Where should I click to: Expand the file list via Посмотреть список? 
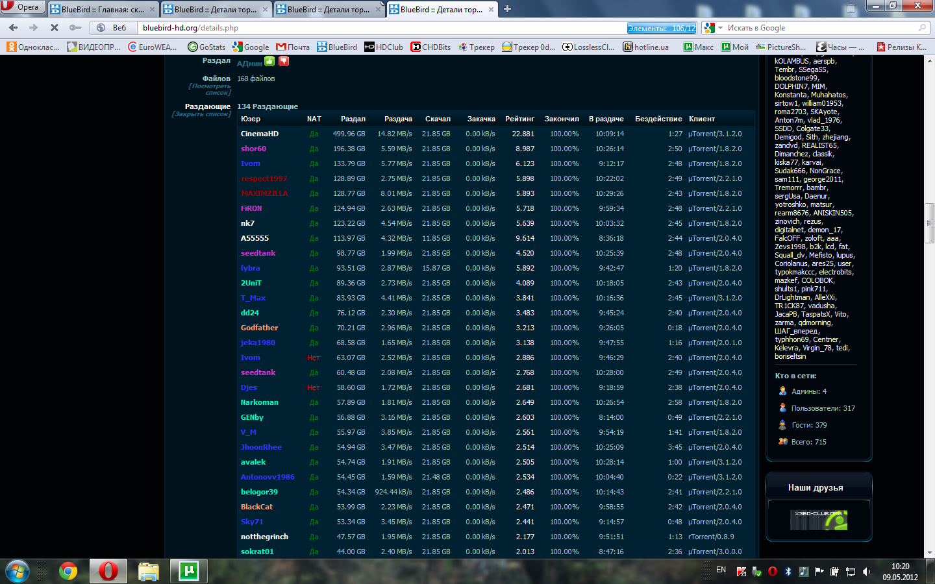click(x=210, y=89)
